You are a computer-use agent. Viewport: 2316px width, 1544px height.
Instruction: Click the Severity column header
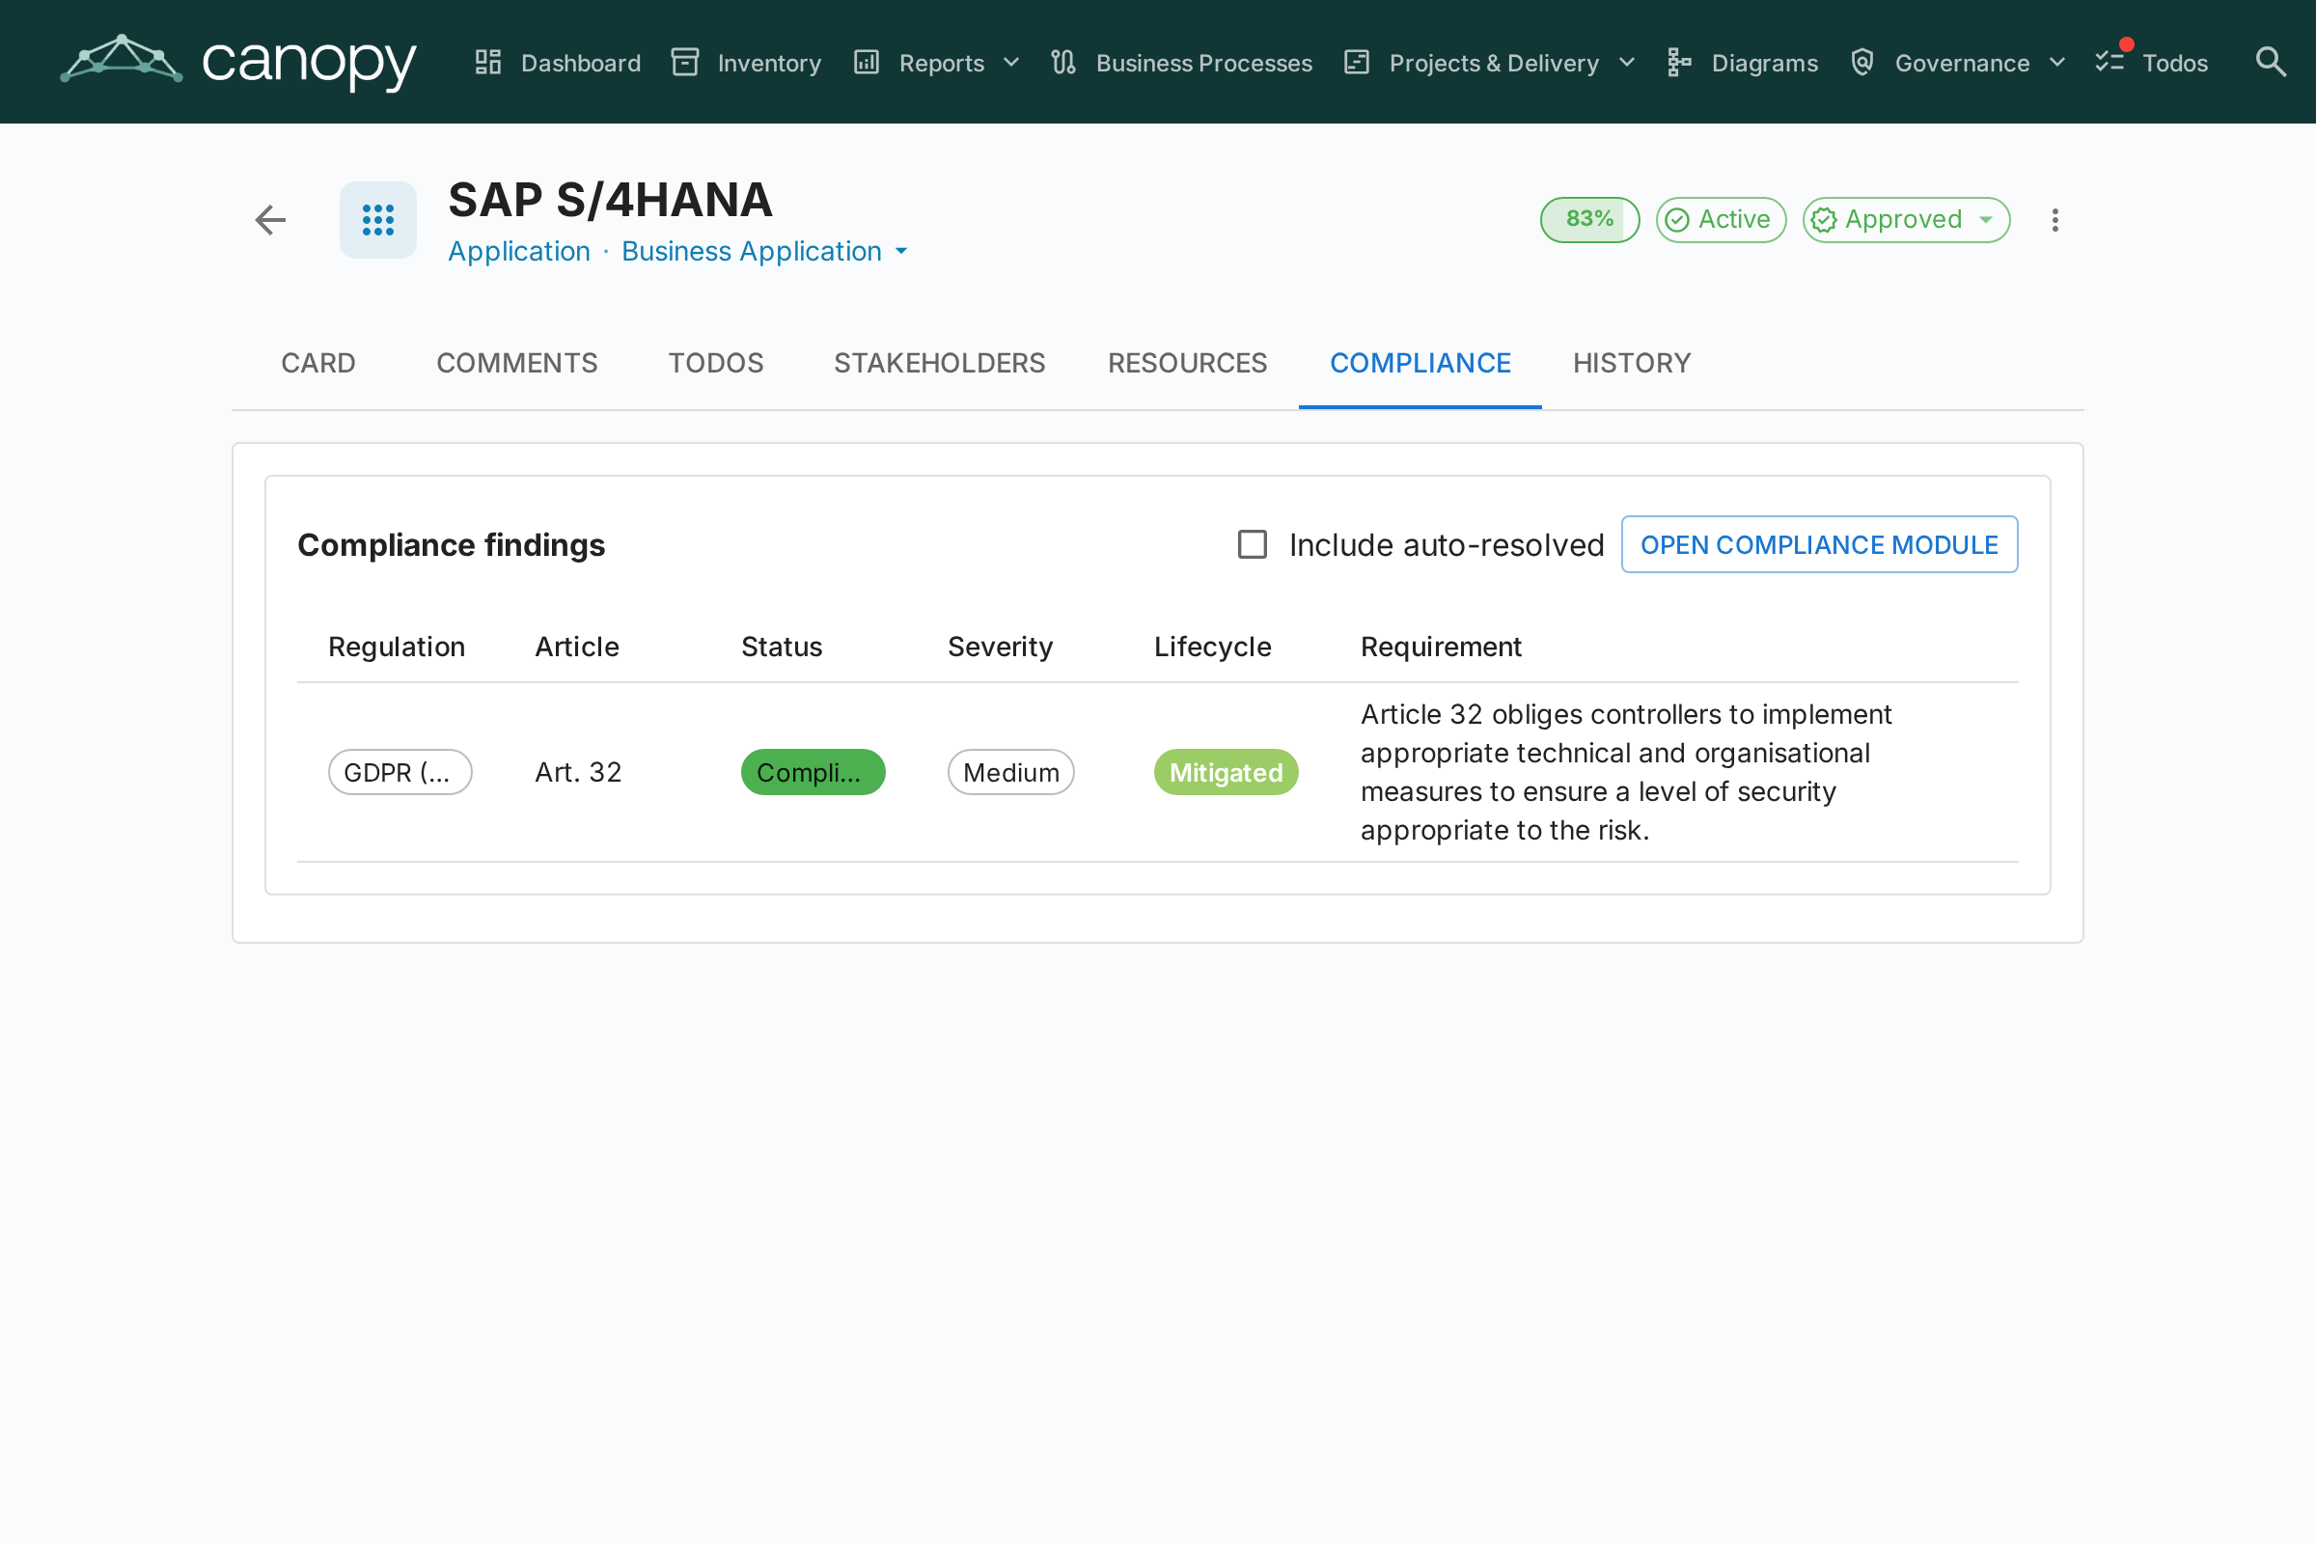coord(1001,647)
